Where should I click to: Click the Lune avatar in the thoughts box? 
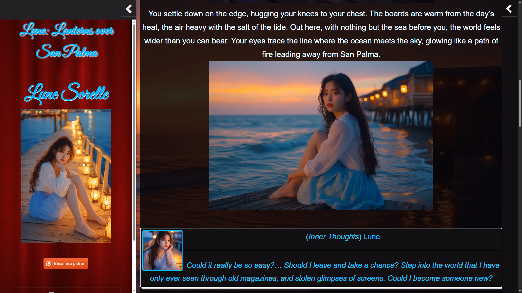pyautogui.click(x=163, y=250)
